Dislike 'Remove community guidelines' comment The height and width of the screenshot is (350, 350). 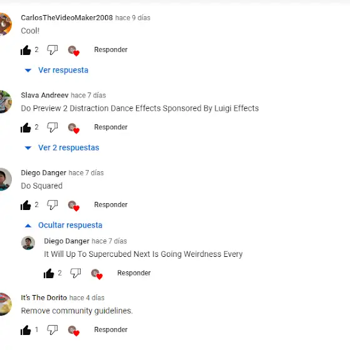point(52,330)
